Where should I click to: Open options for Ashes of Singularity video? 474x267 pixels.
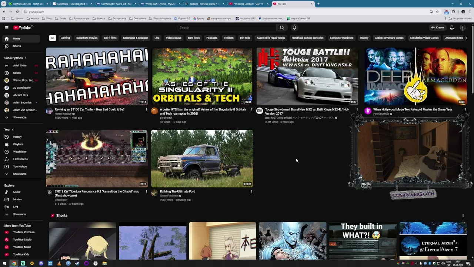click(252, 110)
